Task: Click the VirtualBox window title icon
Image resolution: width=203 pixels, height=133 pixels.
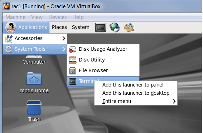Action: click(6, 6)
